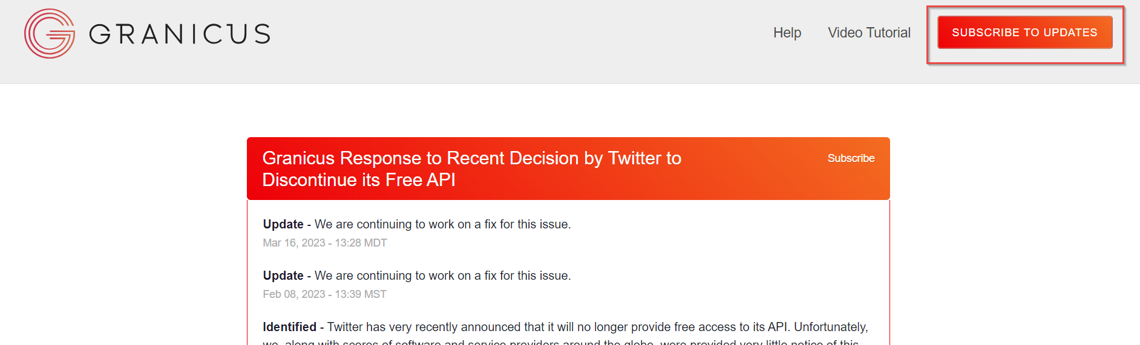Screen dimensions: 1140x345
Task: Click the 13:39 MST time text
Action: (361, 294)
